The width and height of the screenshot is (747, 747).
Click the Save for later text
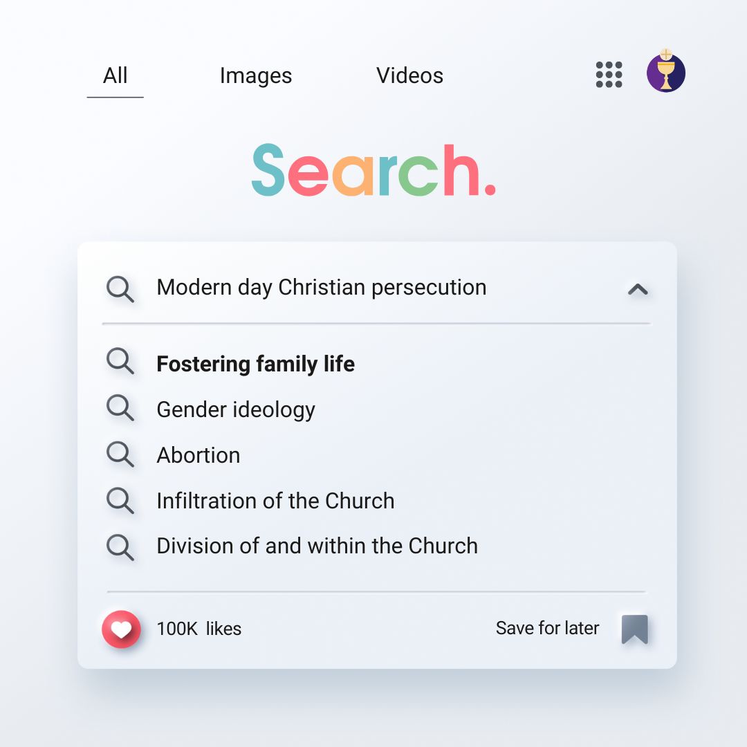click(547, 628)
